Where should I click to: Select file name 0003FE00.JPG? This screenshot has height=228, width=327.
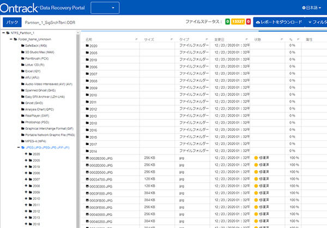pyautogui.click(x=101, y=207)
